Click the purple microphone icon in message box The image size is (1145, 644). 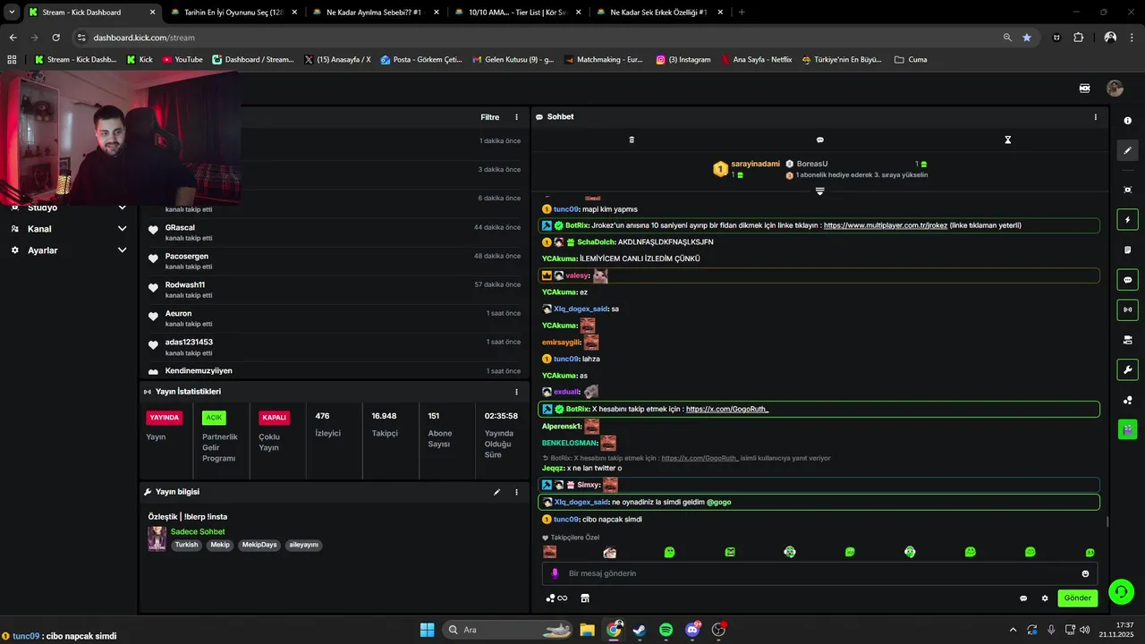(x=555, y=573)
